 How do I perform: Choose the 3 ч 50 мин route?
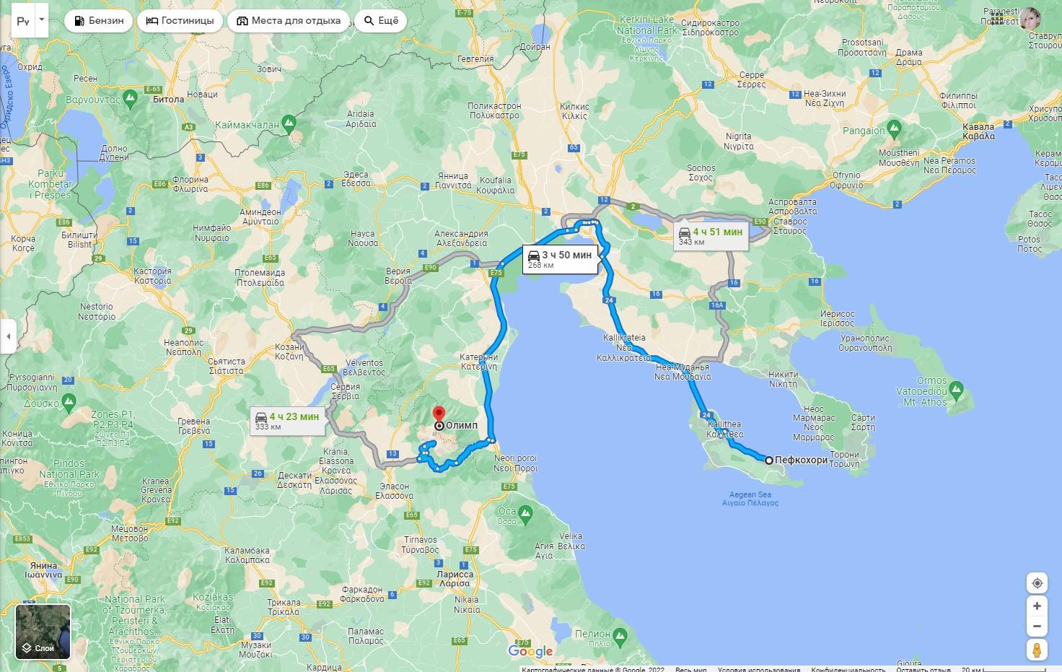coord(560,258)
